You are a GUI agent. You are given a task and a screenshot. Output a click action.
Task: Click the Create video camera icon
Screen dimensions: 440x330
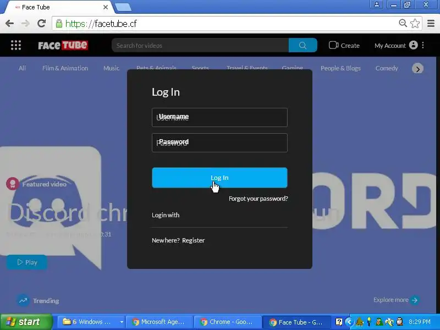(333, 45)
